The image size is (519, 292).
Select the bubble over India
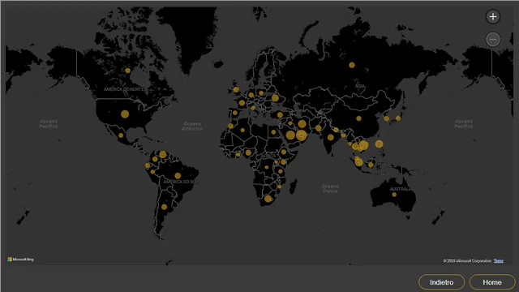tap(331, 137)
